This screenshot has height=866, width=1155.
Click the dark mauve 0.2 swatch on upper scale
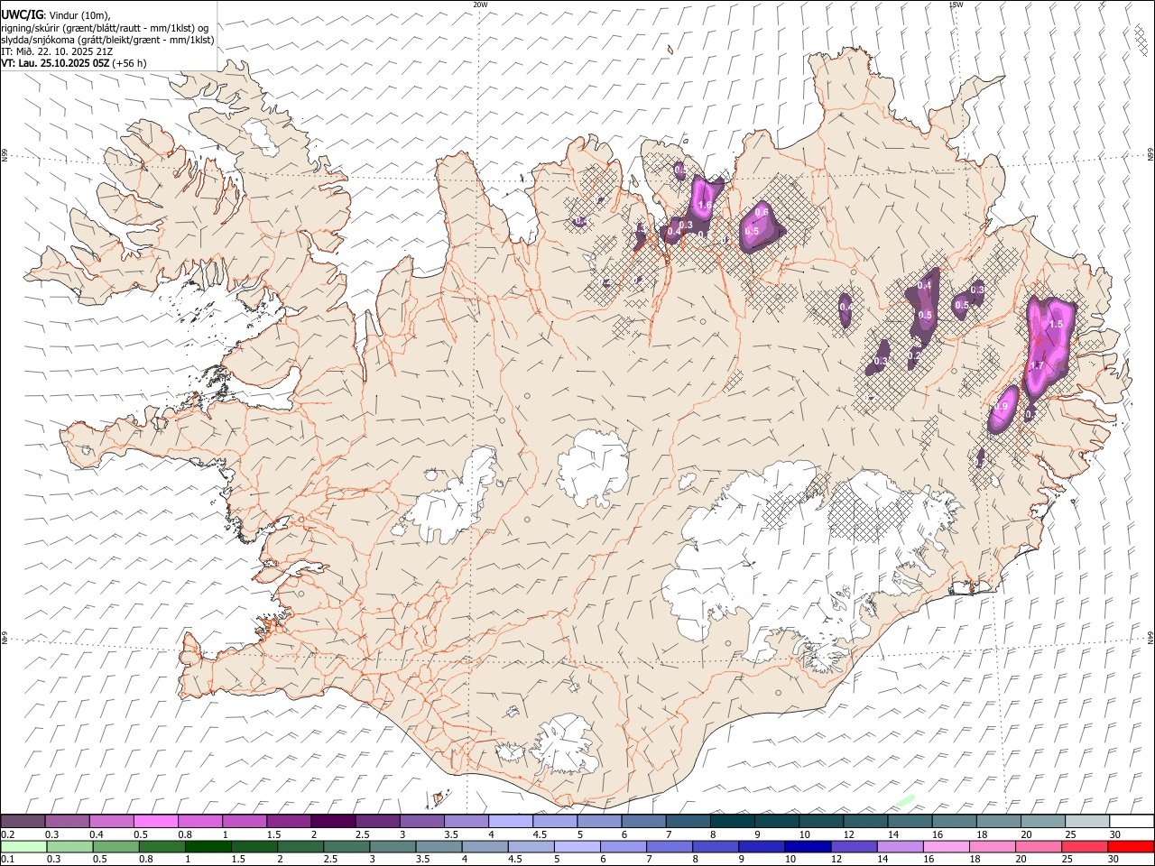coord(23,822)
